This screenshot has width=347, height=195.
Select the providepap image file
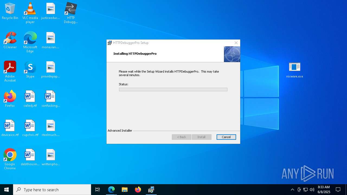[50, 70]
